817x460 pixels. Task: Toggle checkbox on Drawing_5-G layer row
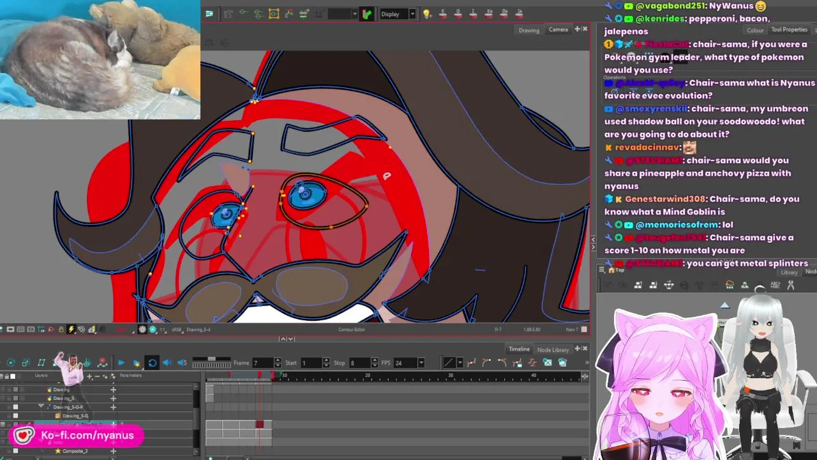(15, 416)
